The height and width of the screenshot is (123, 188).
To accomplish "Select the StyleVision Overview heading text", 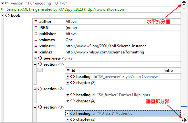I will click(140, 77).
